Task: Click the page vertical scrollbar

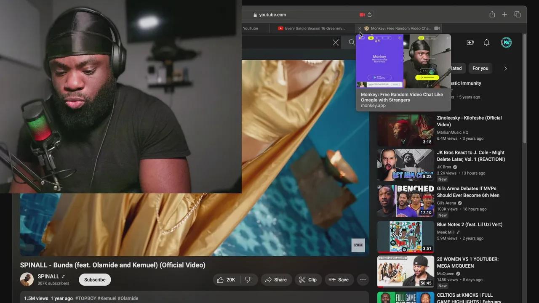Action: click(x=524, y=88)
